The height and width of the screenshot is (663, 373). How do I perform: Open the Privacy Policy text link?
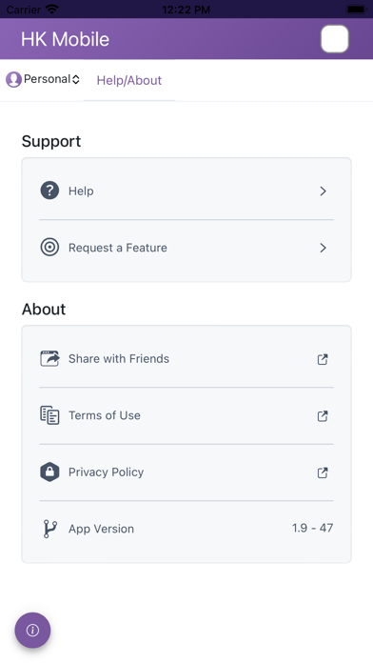coord(106,472)
